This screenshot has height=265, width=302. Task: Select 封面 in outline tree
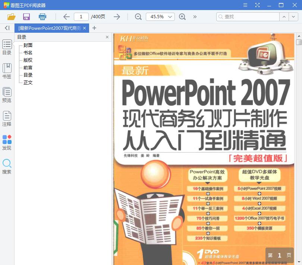point(28,45)
